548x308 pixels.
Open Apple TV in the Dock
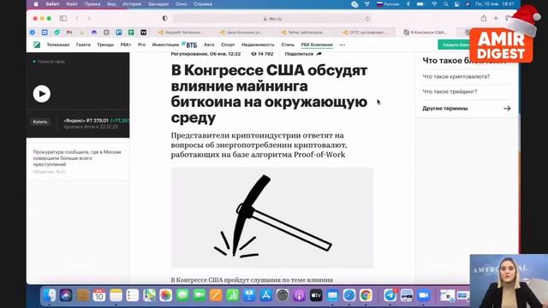316,295
